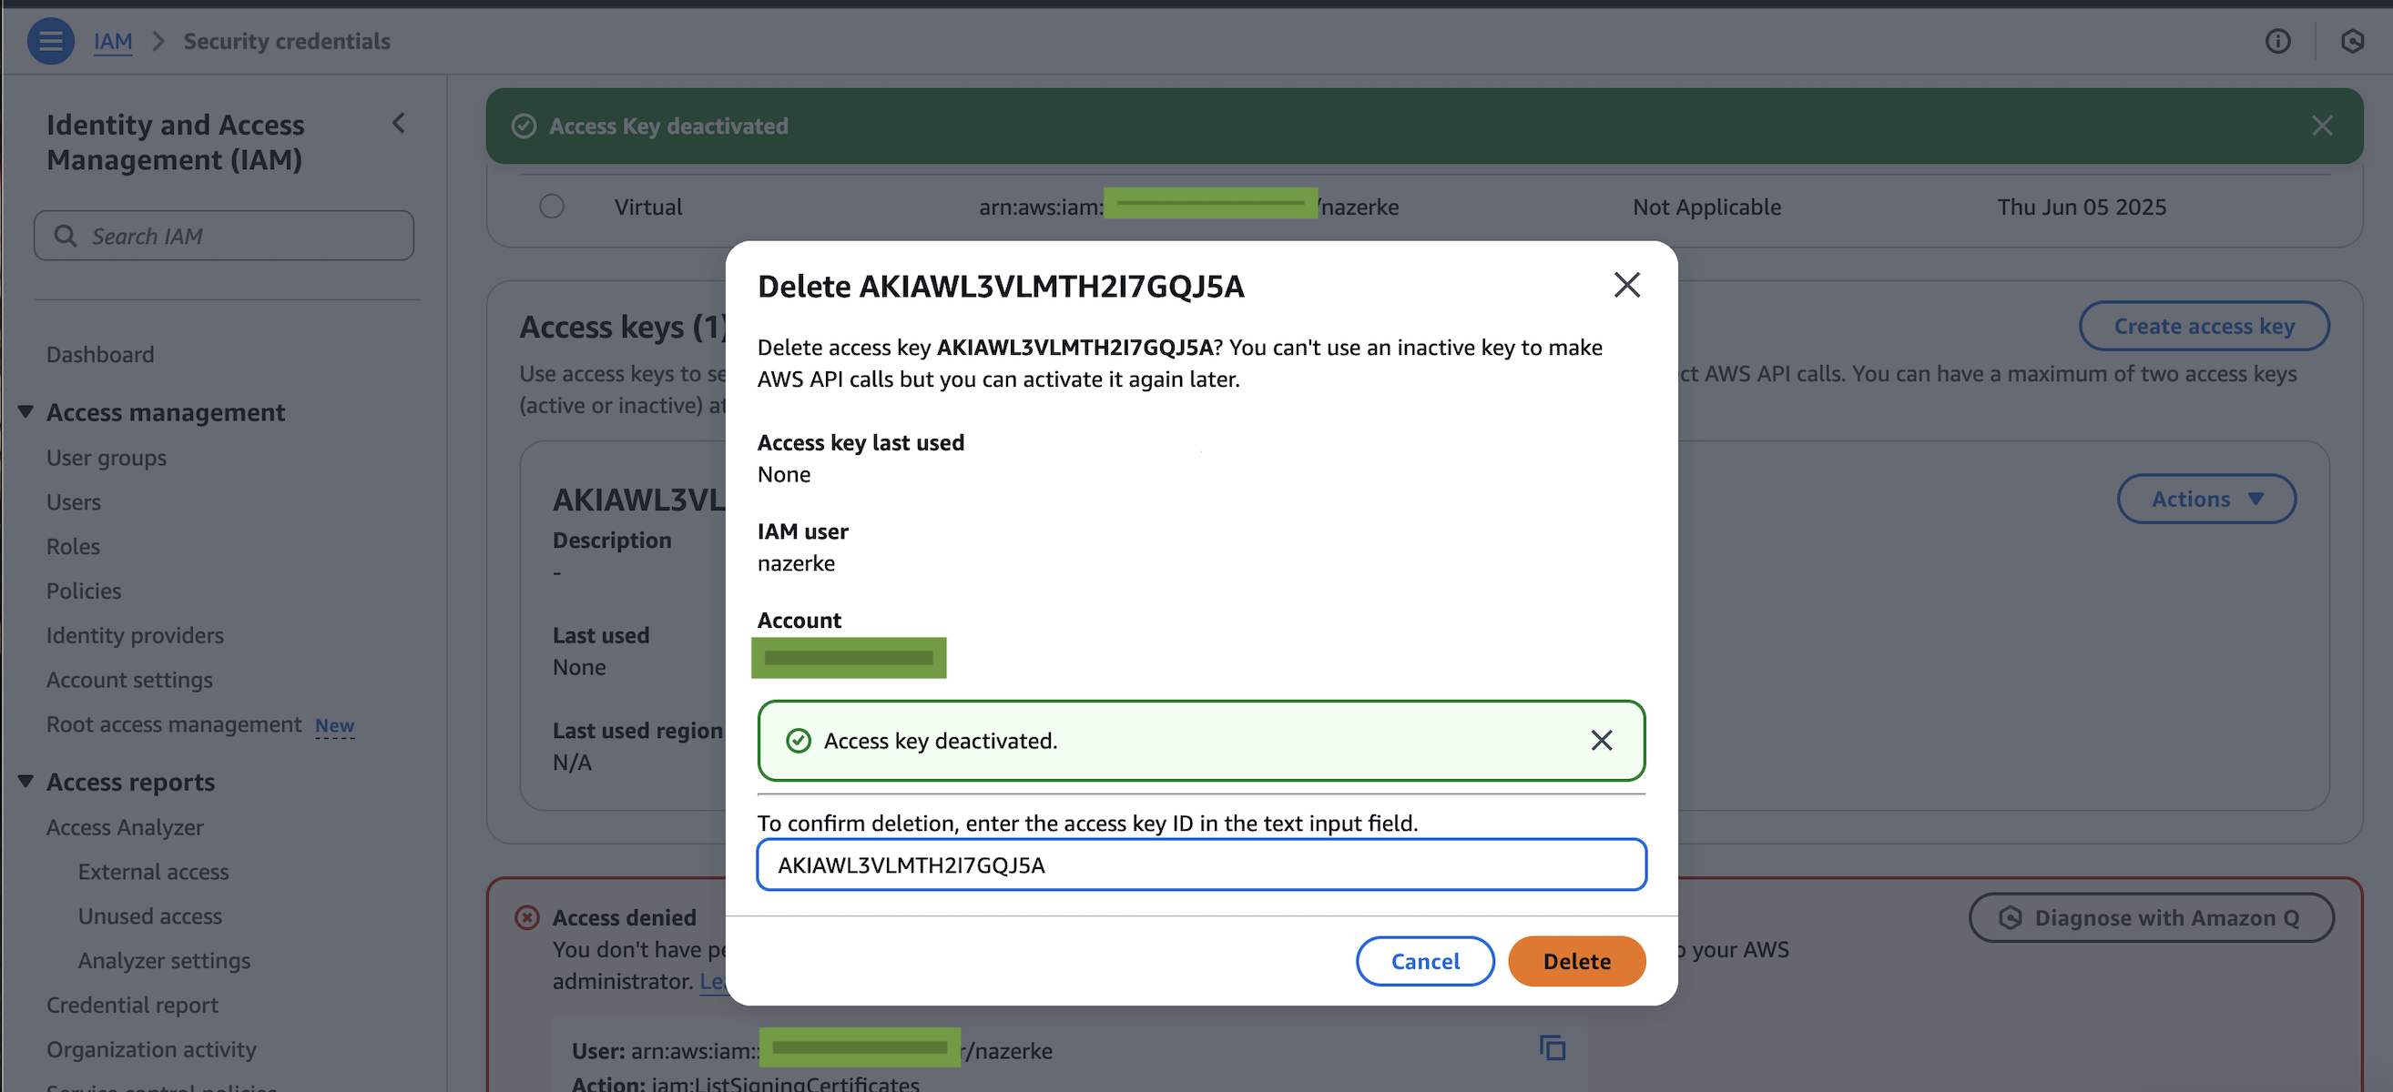2393x1092 pixels.
Task: Open Dashboard in the sidebar
Action: click(100, 355)
